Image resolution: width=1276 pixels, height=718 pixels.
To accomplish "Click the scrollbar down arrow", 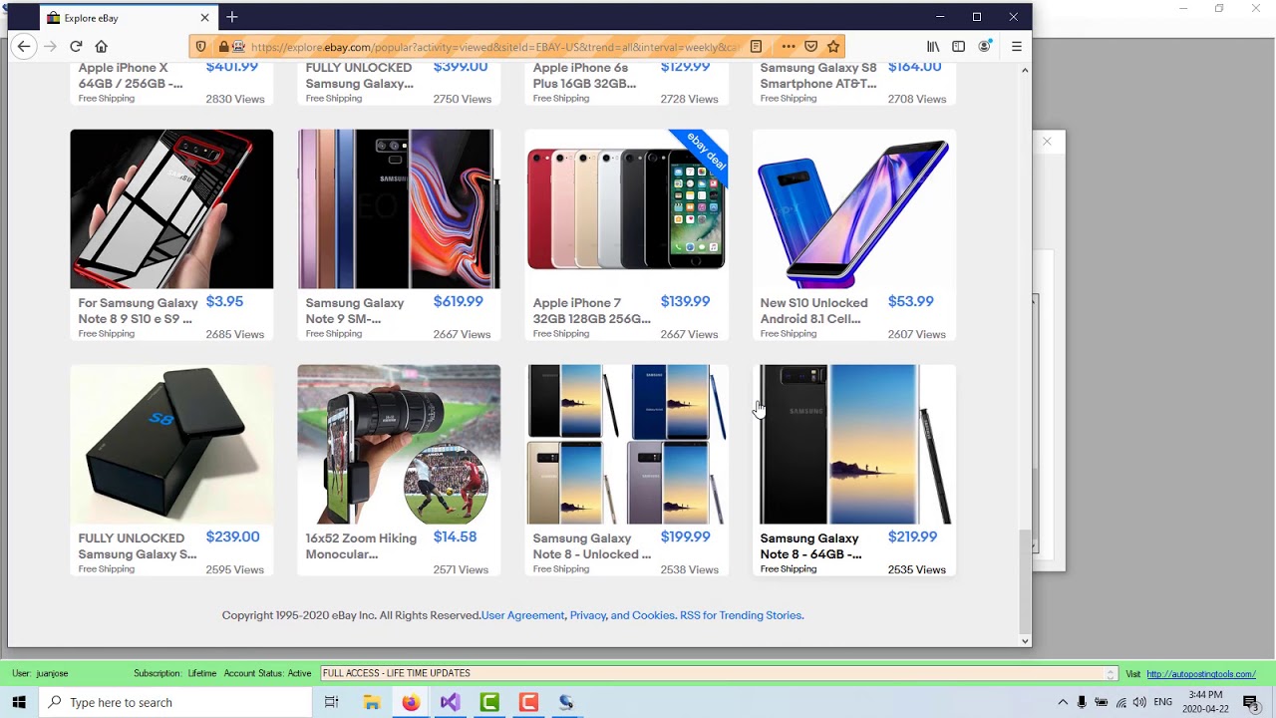I will pos(1025,641).
